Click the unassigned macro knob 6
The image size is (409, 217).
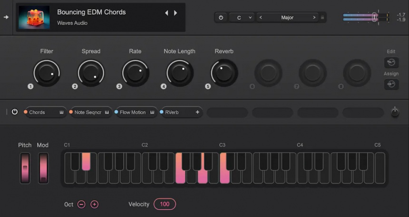click(268, 73)
